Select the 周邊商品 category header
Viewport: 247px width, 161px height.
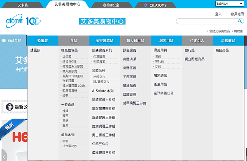pos(228,41)
